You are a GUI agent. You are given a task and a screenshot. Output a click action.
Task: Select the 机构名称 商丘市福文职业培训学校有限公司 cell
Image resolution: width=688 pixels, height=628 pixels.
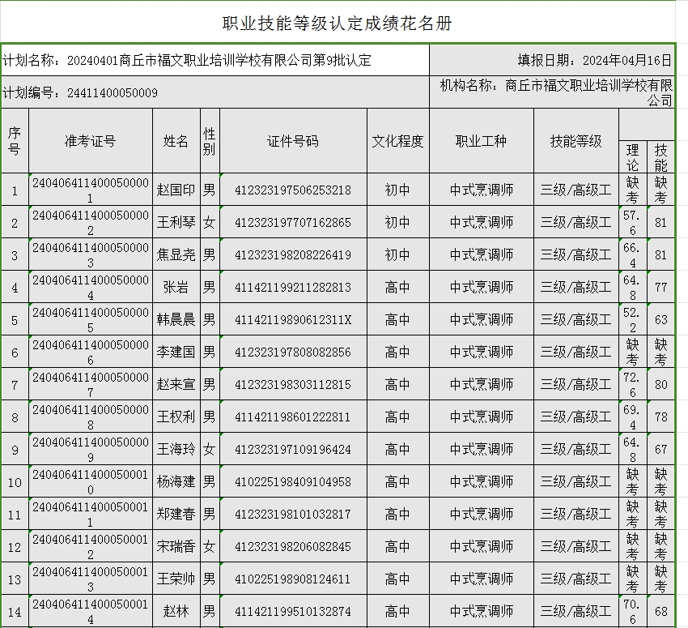click(x=552, y=92)
